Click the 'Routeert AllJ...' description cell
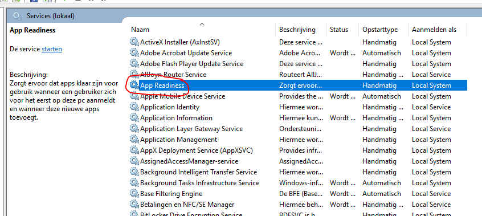The height and width of the screenshot is (216, 482). 301,74
